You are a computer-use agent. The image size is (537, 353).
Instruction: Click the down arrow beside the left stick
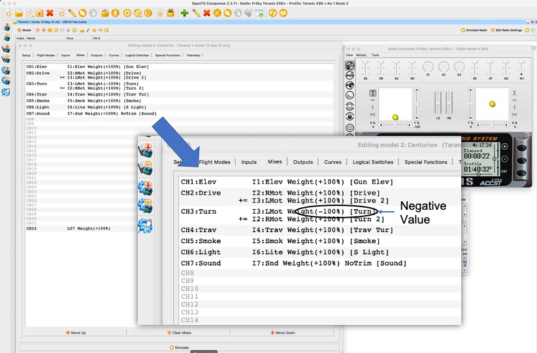click(x=416, y=118)
